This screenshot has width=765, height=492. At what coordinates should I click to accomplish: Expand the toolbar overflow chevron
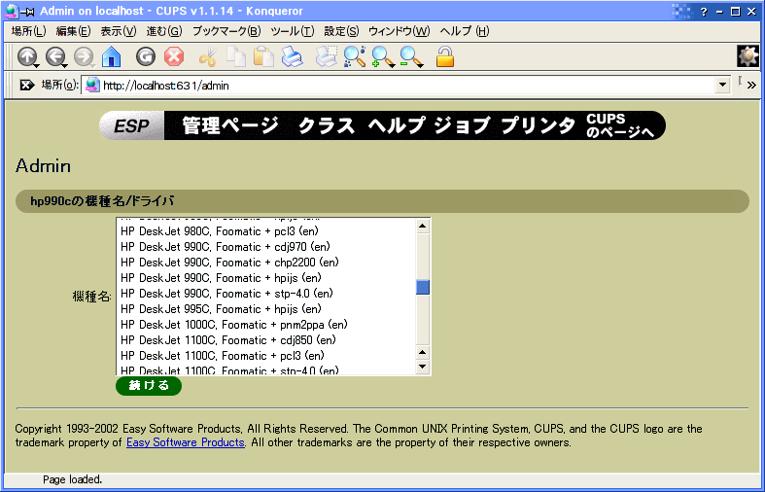(751, 86)
